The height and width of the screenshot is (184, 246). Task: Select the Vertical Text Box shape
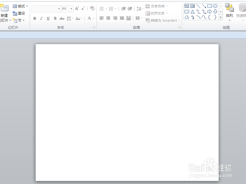[x=192, y=6]
